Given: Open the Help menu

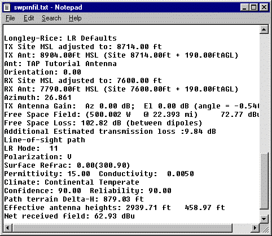Looking at the screenshot, I should 75,18.
